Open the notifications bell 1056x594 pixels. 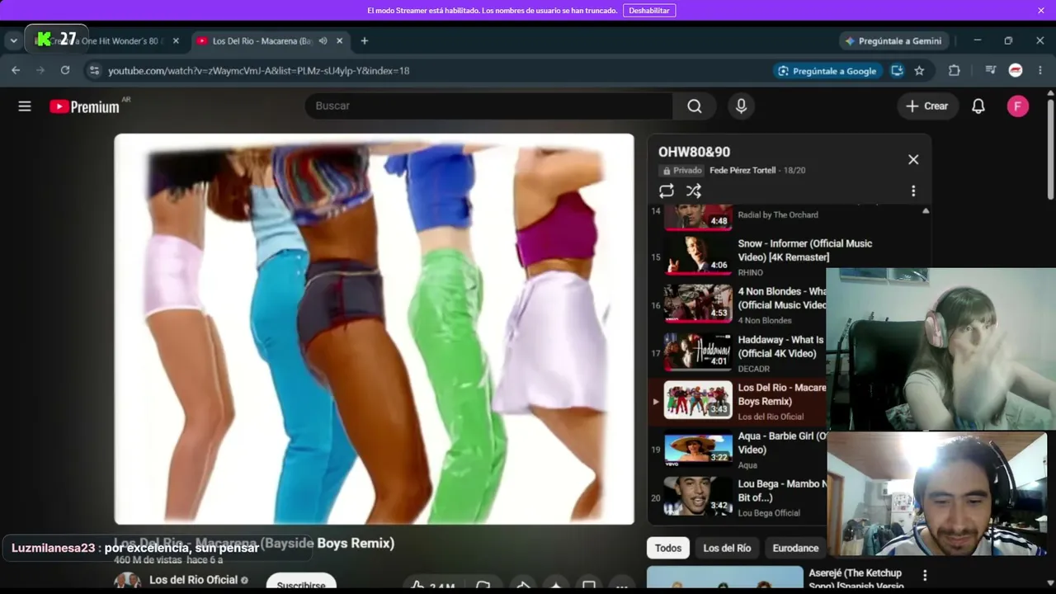[x=978, y=106]
